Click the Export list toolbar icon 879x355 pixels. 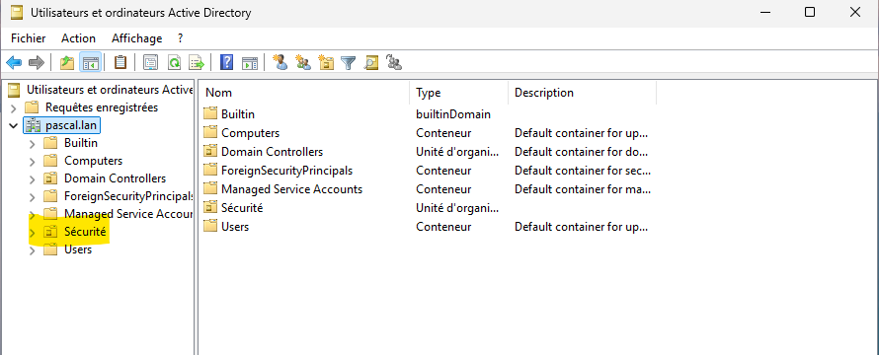coord(197,63)
